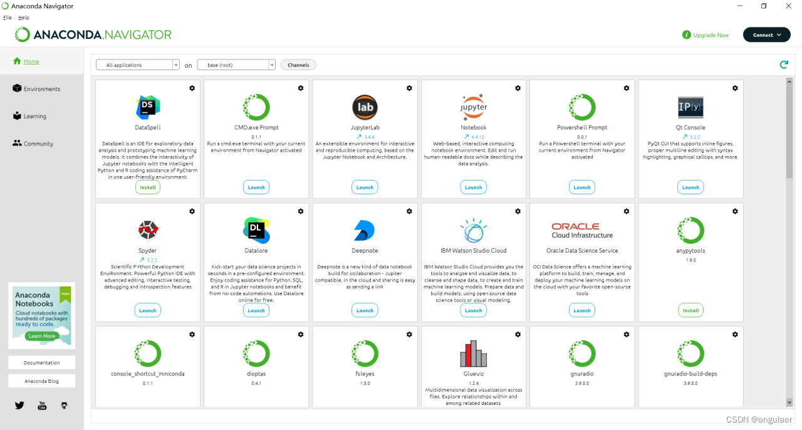Open the Powershell Prompt gear options
802x430 pixels.
coord(627,88)
